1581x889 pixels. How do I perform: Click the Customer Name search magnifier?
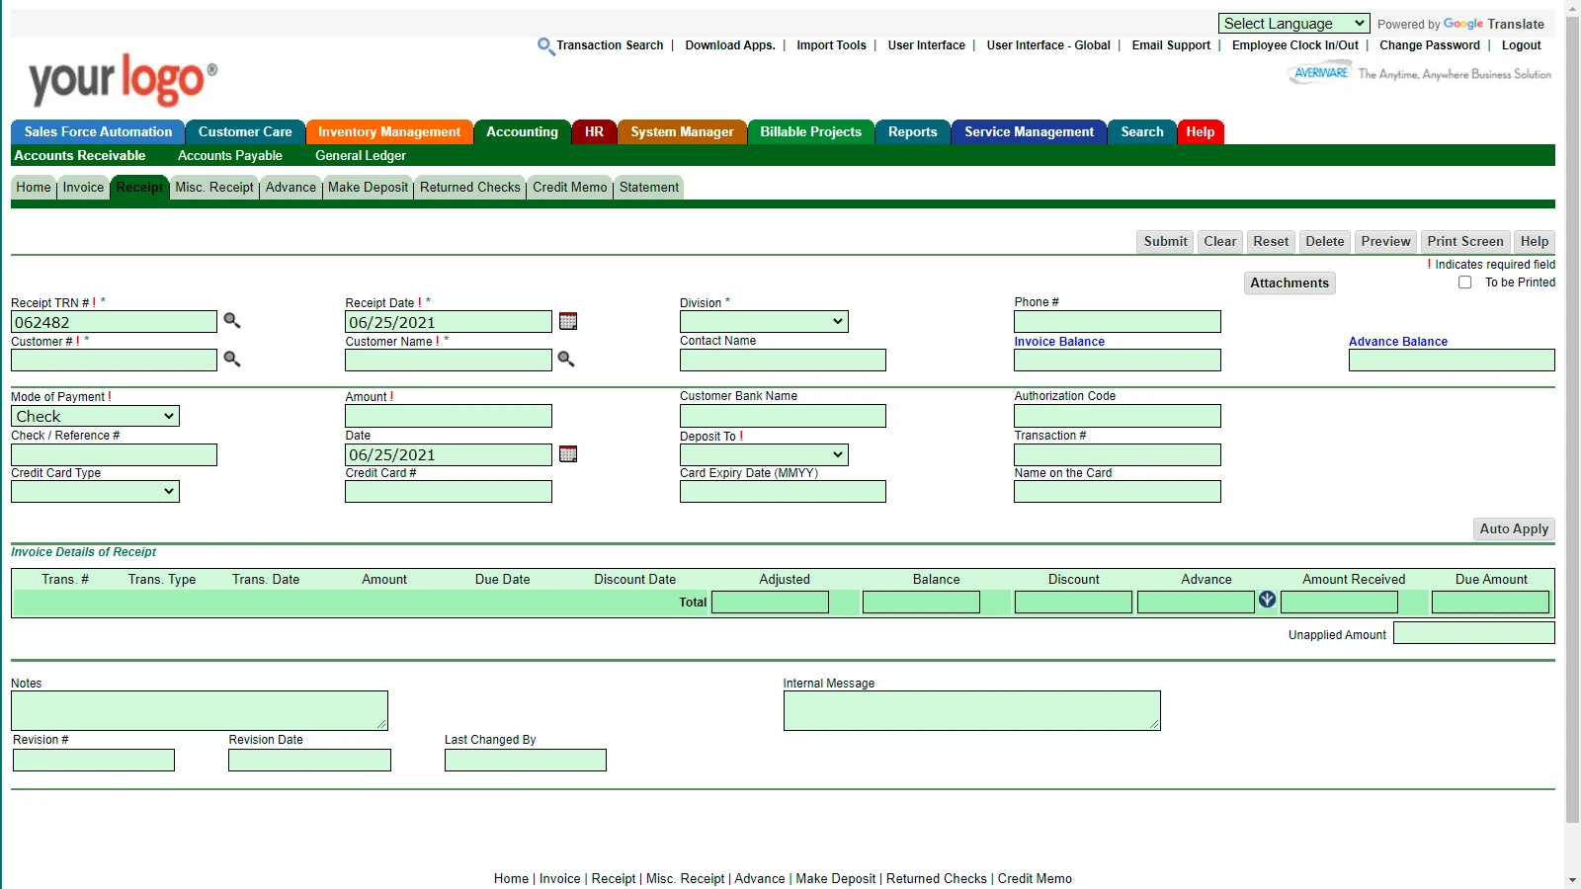click(566, 359)
